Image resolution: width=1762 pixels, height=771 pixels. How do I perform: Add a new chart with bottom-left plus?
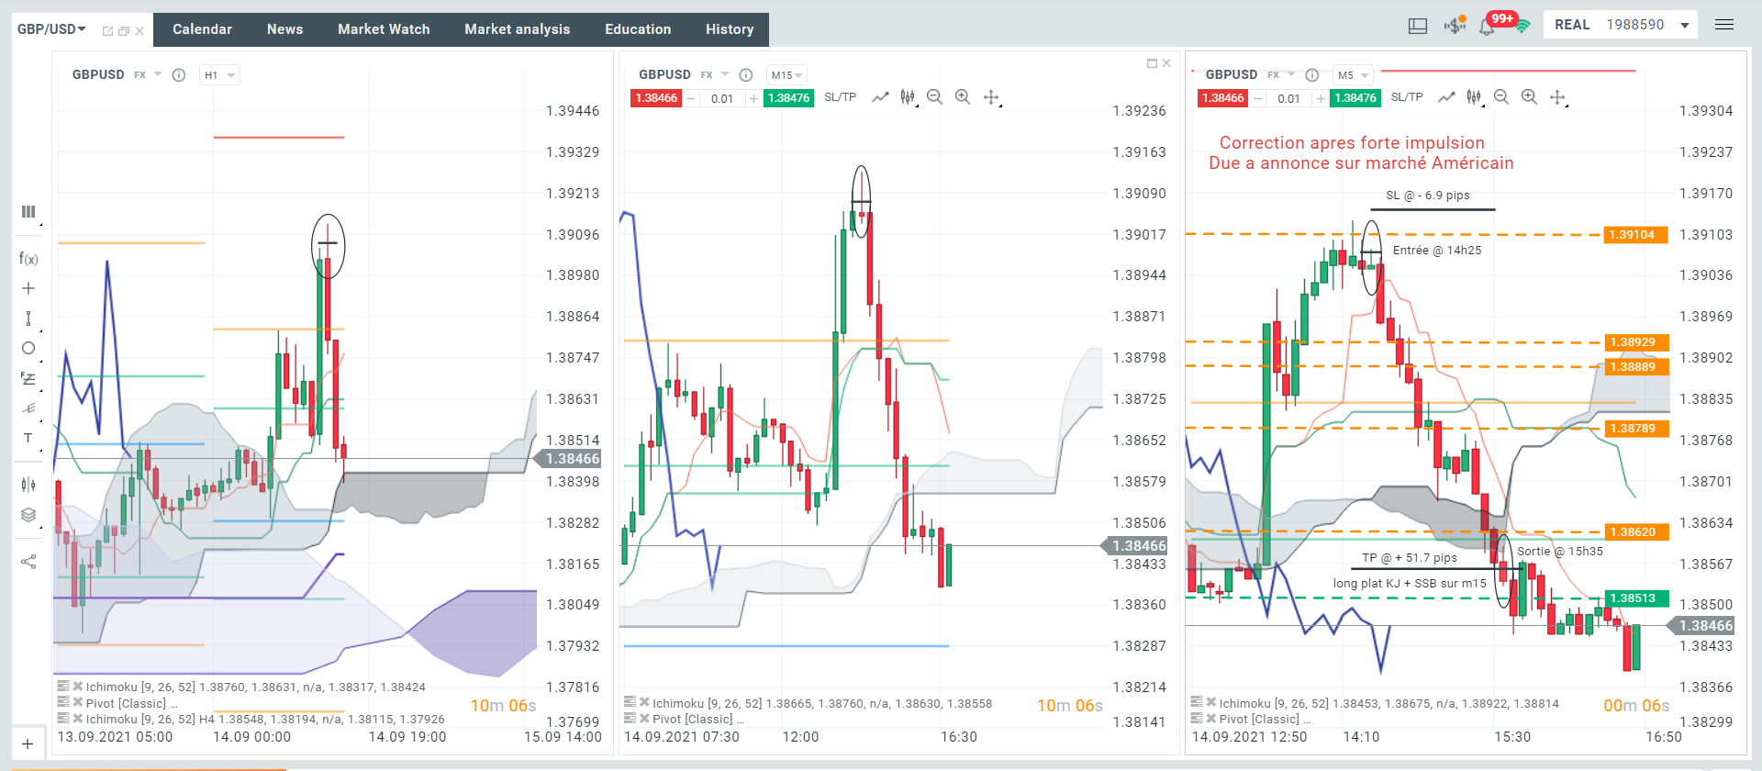28,744
